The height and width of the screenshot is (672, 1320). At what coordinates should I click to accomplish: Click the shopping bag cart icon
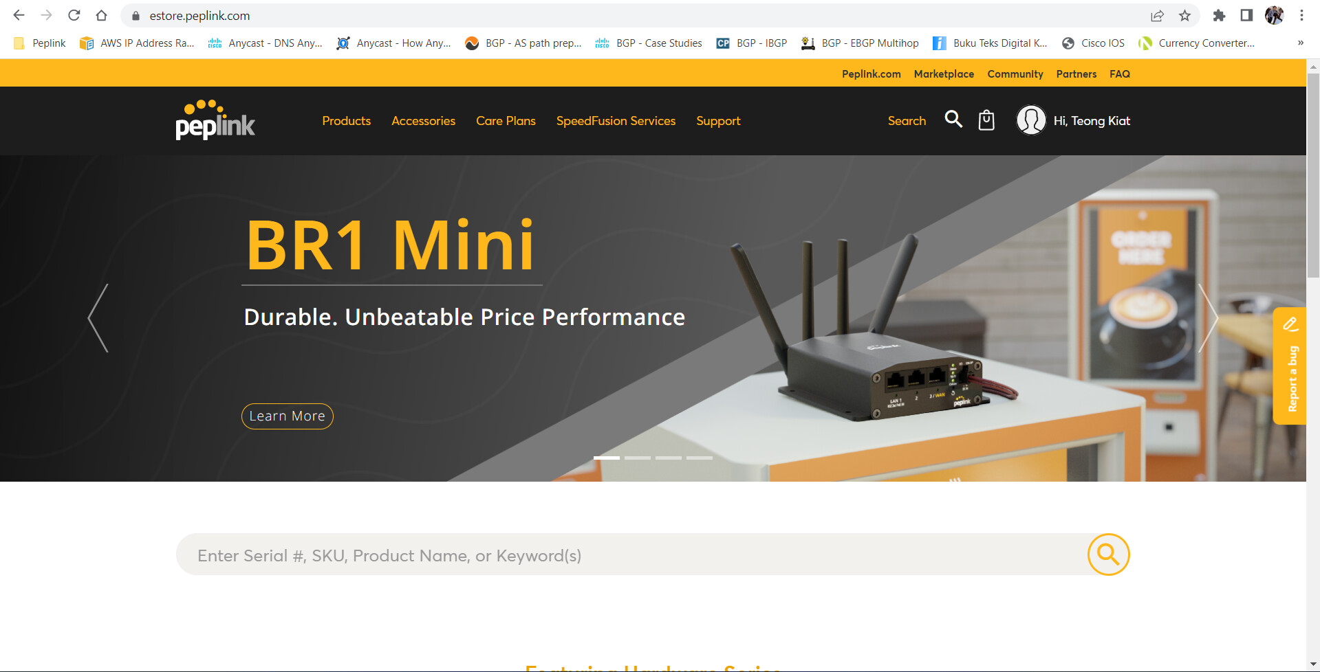pos(986,120)
